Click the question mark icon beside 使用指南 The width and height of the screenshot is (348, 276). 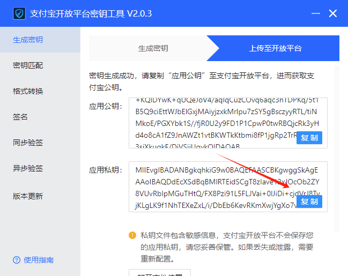tap(17, 260)
